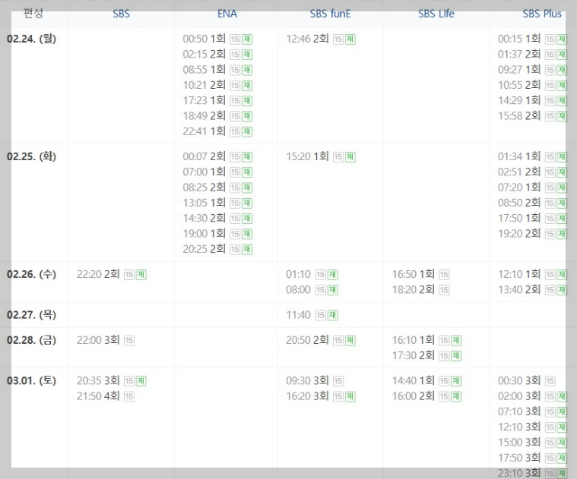The image size is (577, 479).
Task: Click the ENA entry 08:55 1회
Action: tap(204, 70)
